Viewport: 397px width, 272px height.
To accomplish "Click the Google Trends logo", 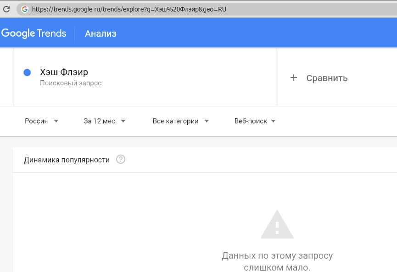I will point(34,33).
